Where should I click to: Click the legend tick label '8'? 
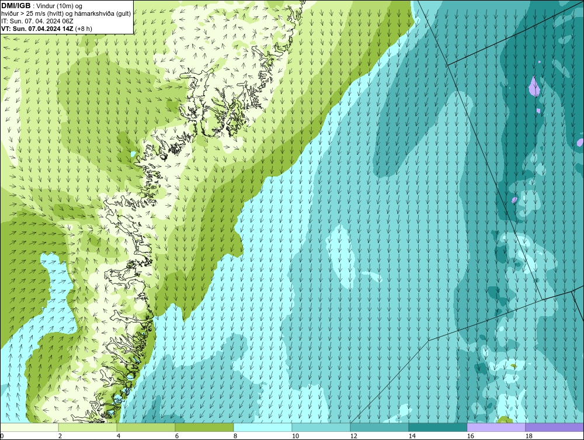click(235, 436)
